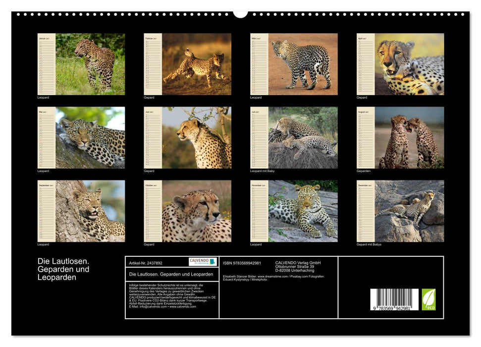Image resolution: width=481 pixels, height=347 pixels.
Task: Select the Februar running cheetah thumbnail
Action: pyautogui.click(x=187, y=64)
